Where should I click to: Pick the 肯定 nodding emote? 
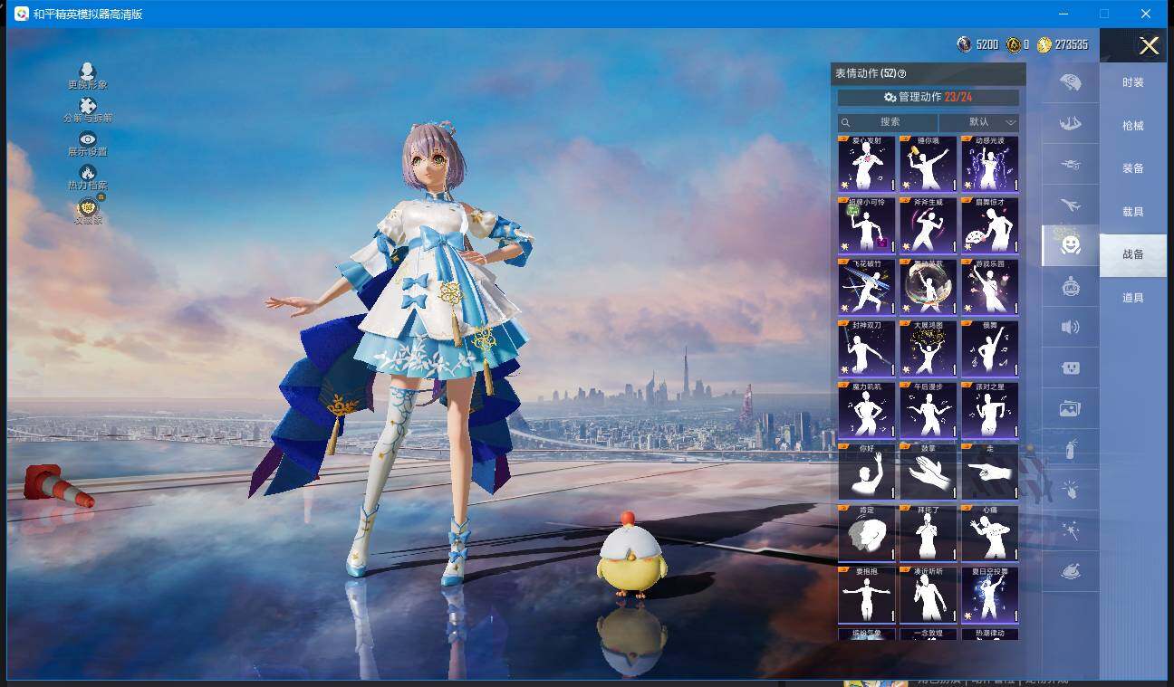tap(867, 533)
